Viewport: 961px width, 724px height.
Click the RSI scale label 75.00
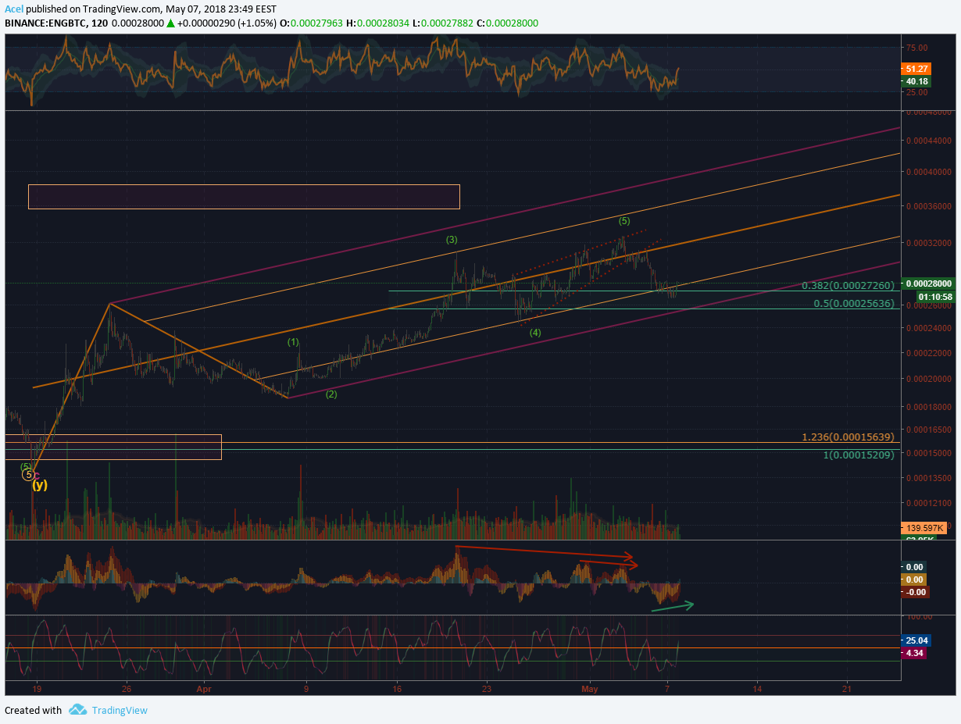coord(918,46)
